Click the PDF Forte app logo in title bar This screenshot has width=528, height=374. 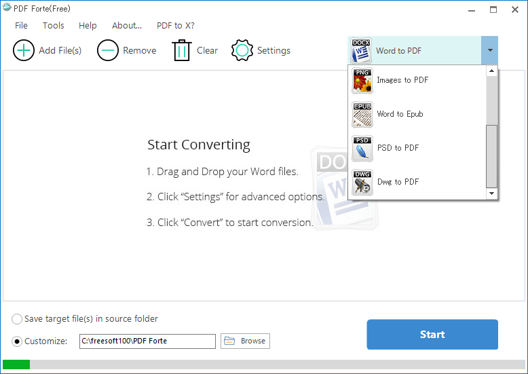coord(7,7)
